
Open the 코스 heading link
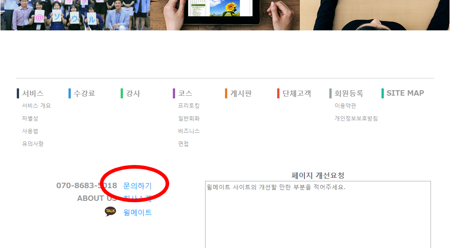(x=185, y=93)
